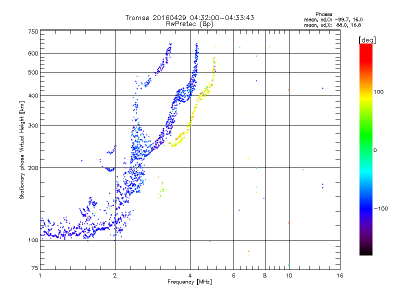
Task: Click the plot title 'Tromsø 20160429 04:32:00-04:33:43'
Action: pyautogui.click(x=189, y=17)
